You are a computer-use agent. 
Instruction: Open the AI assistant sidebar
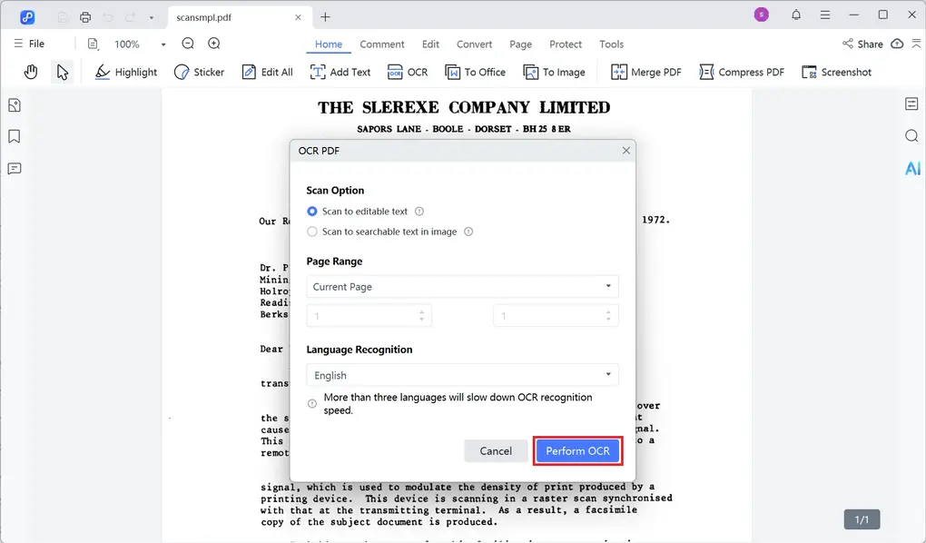click(x=912, y=167)
